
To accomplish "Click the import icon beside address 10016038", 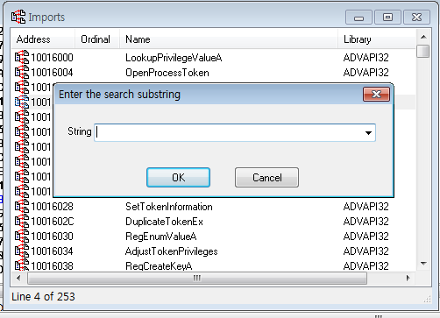I will (22, 265).
